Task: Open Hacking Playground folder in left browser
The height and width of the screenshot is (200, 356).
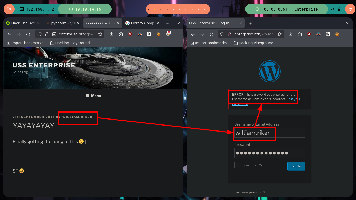Action: (70, 43)
